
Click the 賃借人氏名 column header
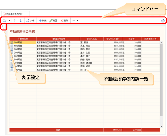click(x=92, y=39)
